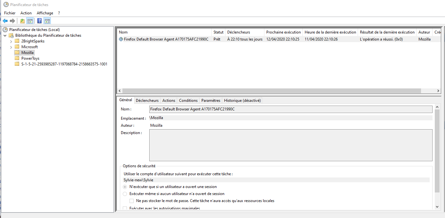Select Bibliothèque du Planificateur de tâches
Viewport: 445px width, 218px height.
(48, 35)
